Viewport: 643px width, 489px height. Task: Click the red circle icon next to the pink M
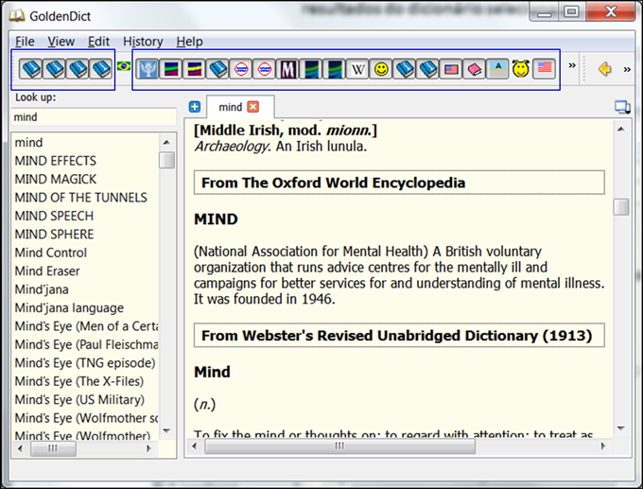(265, 69)
